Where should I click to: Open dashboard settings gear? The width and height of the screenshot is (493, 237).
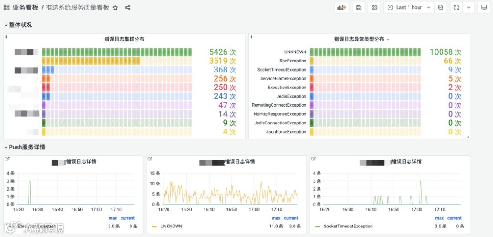[x=374, y=8]
